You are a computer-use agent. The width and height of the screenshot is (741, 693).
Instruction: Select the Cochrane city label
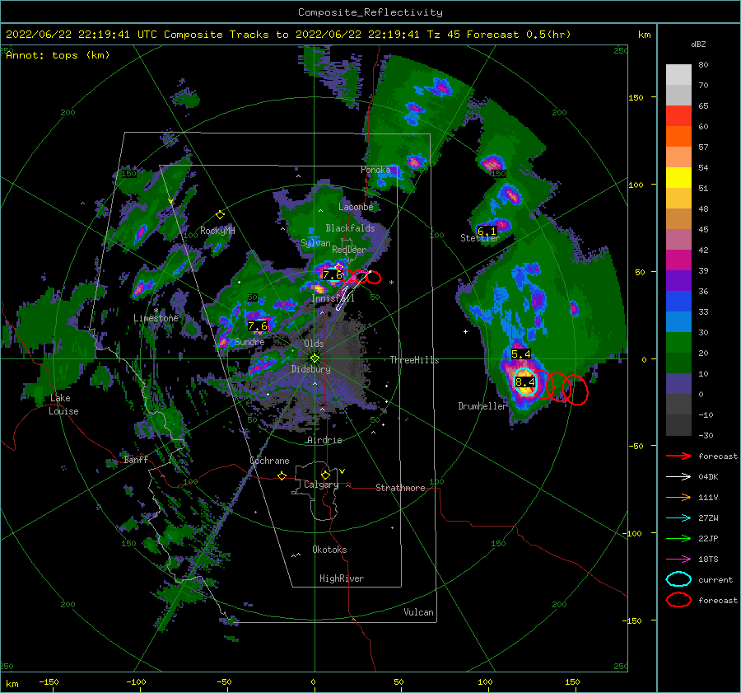pos(269,461)
